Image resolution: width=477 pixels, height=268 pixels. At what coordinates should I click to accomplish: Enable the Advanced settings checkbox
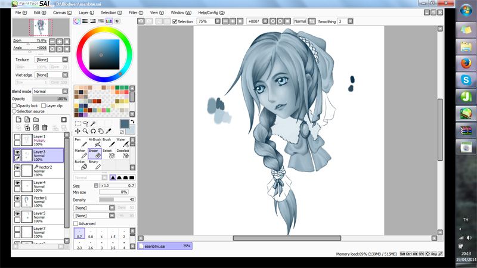pos(76,223)
